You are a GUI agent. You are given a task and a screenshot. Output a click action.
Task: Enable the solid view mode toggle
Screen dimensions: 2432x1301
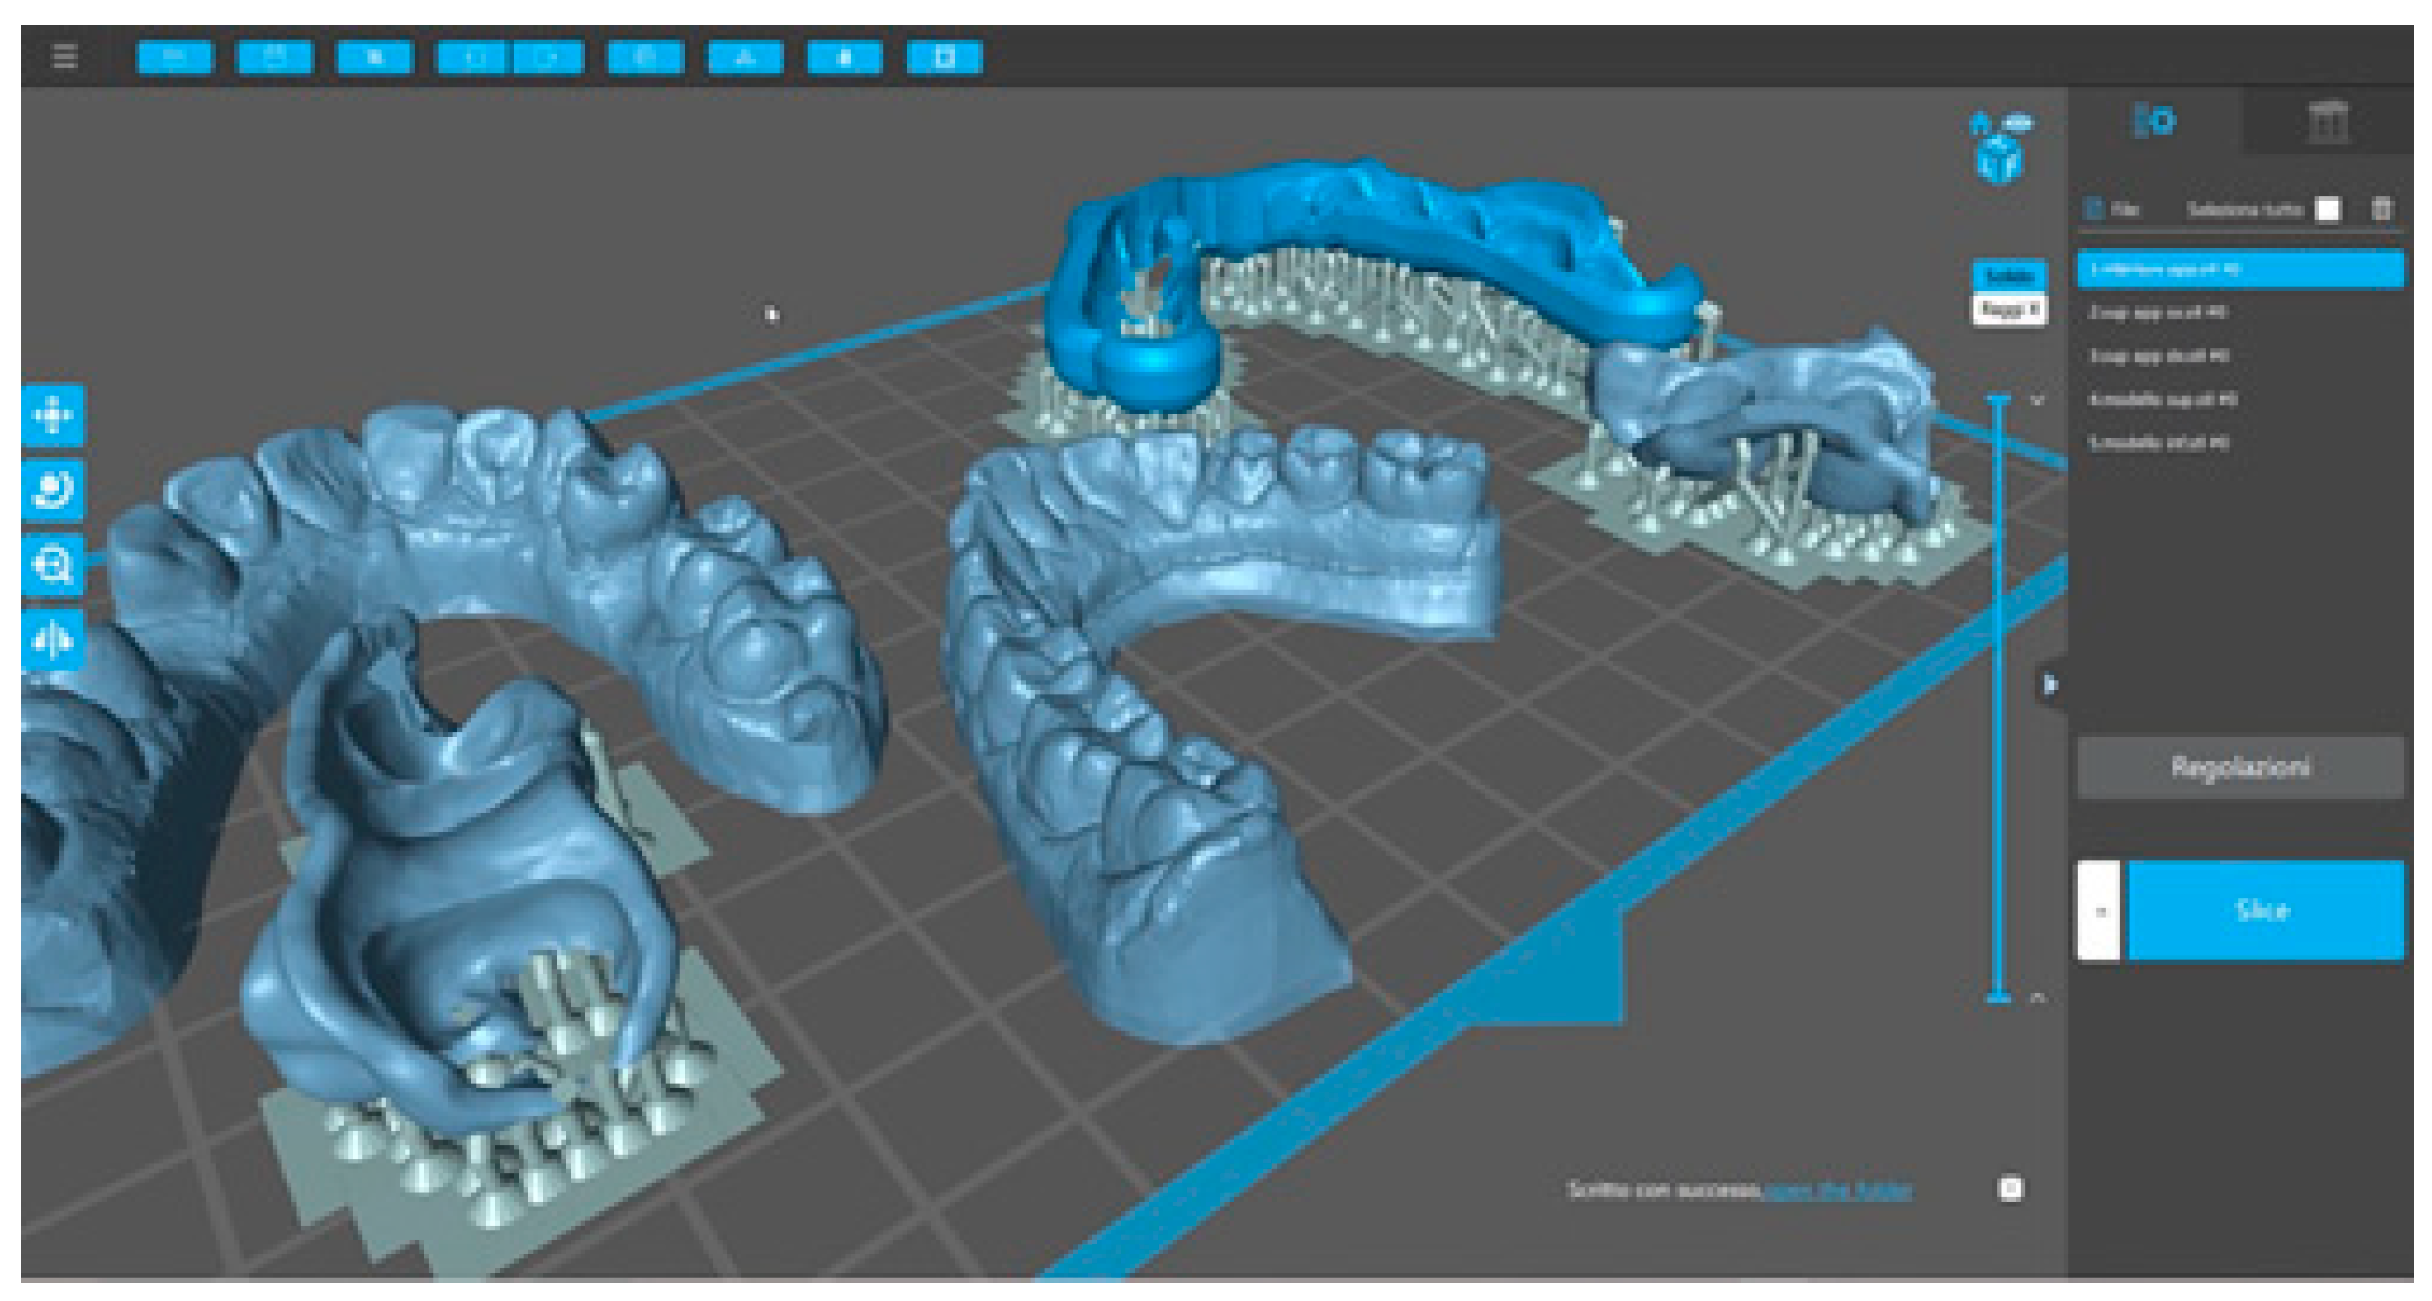click(2008, 275)
